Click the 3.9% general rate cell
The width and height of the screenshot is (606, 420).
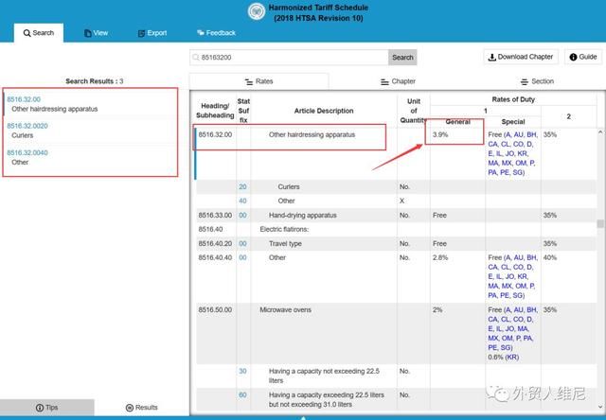click(x=440, y=134)
